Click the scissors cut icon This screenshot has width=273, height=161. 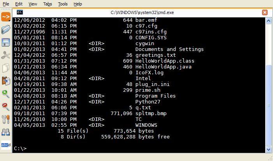(x=6, y=55)
